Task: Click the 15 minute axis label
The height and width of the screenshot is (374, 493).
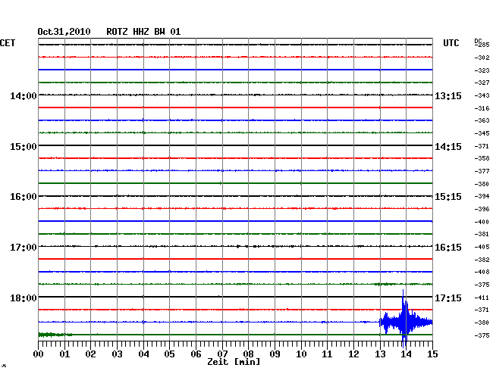Action: tap(432, 354)
